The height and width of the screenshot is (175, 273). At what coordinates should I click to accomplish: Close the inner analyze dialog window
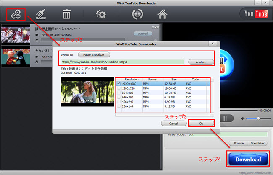click(213, 44)
